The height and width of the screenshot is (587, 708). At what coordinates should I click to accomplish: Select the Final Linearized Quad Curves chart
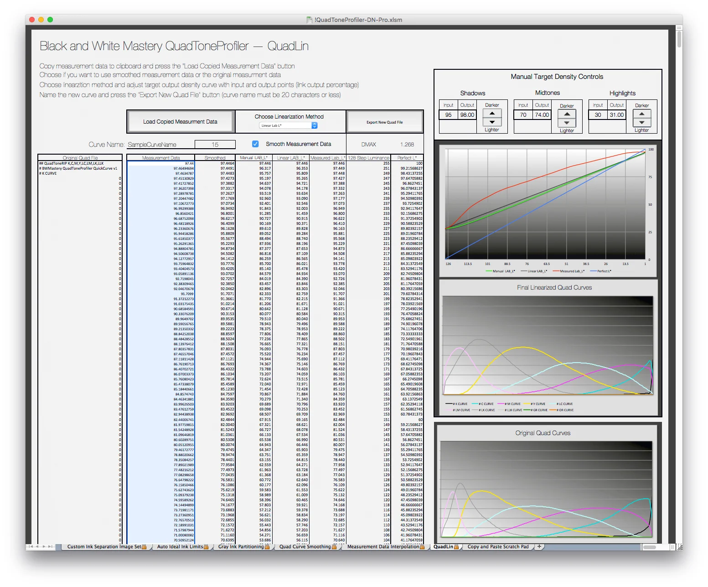pyautogui.click(x=548, y=348)
